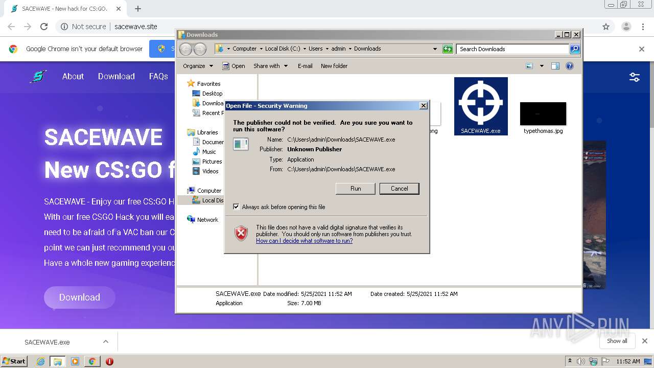Image resolution: width=654 pixels, height=368 pixels.
Task: Show hidden tray icons arrow
Action: pos(570,361)
